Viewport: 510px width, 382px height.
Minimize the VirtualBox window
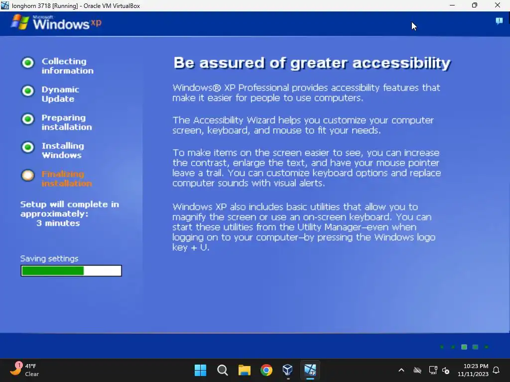(452, 5)
